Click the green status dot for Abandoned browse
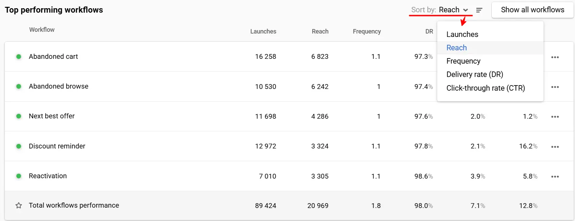Viewport: 575px width, 221px height. coord(19,86)
